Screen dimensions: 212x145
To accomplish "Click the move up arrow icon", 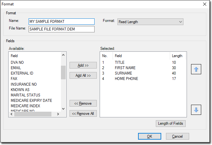I will [x=196, y=69].
